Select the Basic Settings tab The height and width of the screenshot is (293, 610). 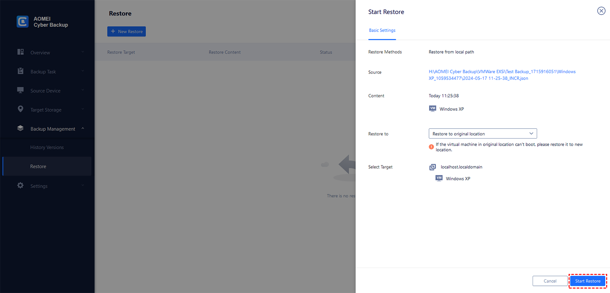coord(382,30)
